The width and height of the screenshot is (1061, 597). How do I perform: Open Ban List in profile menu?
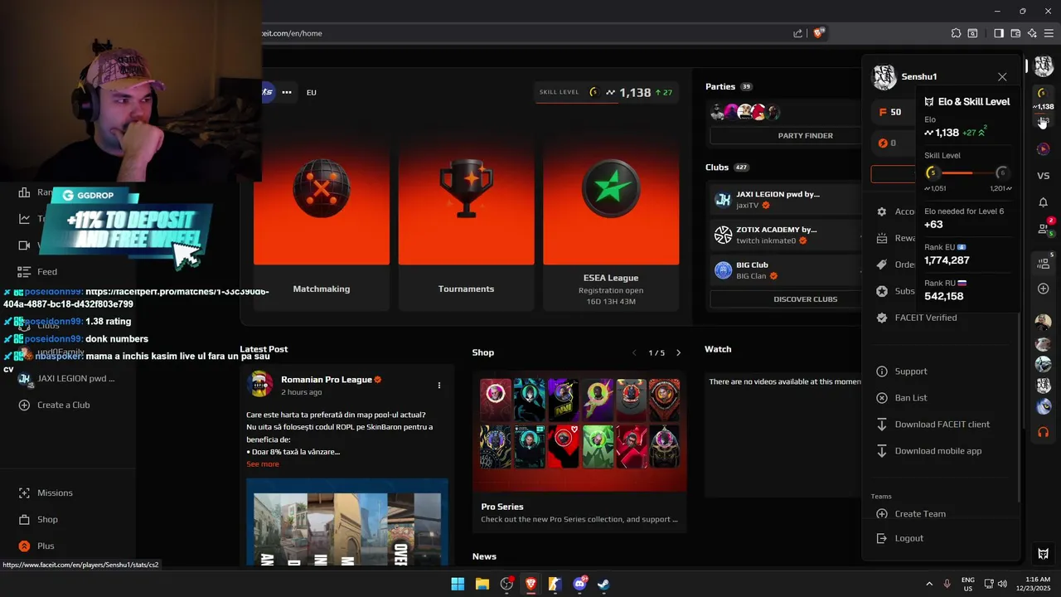click(x=910, y=398)
